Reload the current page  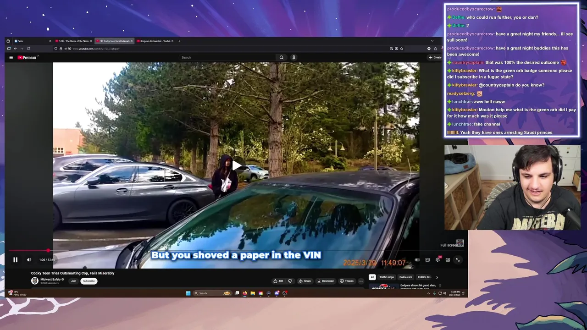pyautogui.click(x=28, y=49)
